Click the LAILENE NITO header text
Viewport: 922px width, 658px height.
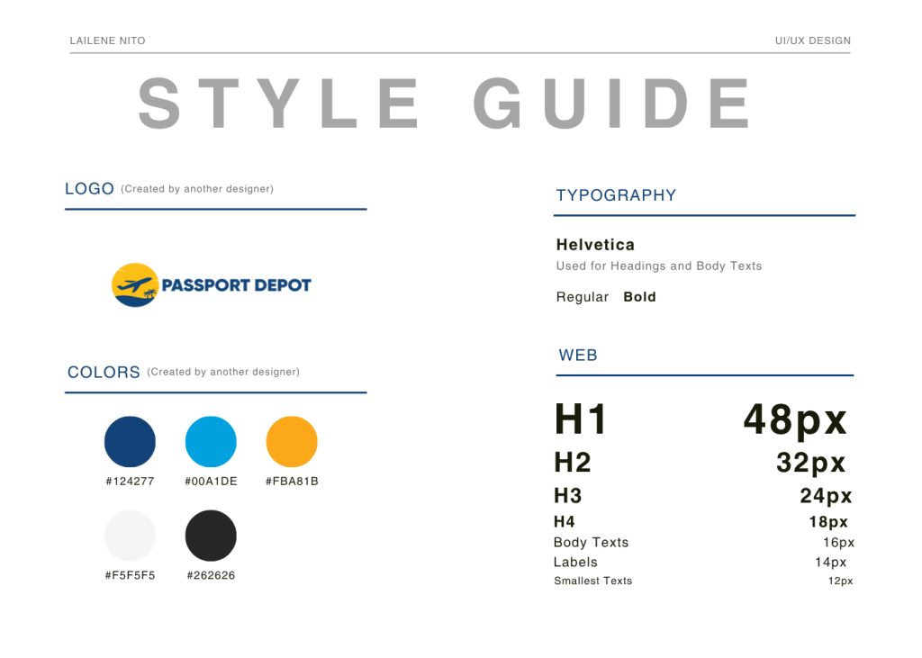(107, 41)
